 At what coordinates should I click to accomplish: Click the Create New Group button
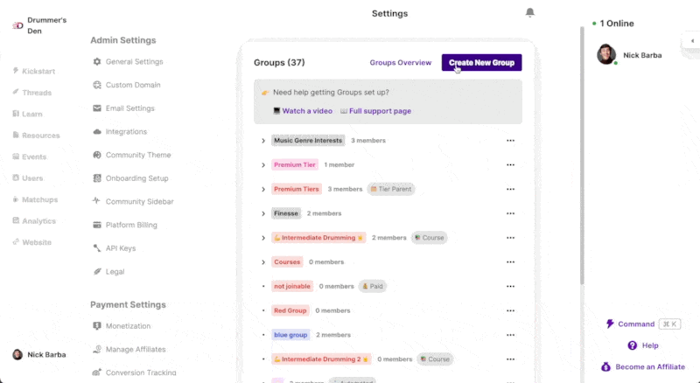[482, 62]
